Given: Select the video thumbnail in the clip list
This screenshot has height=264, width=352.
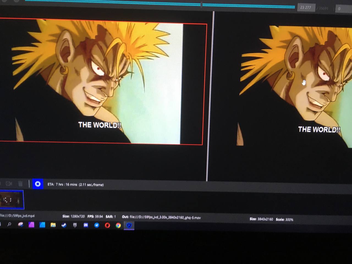Looking at the screenshot, I should tap(12, 200).
